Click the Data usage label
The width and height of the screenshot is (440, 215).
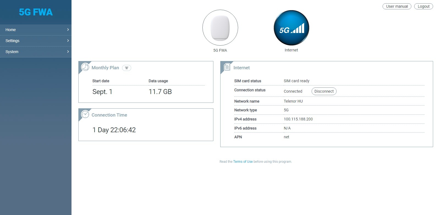158,81
